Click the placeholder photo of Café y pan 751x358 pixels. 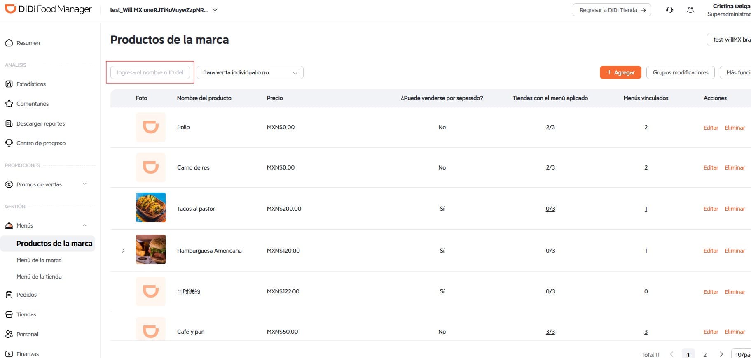151,329
